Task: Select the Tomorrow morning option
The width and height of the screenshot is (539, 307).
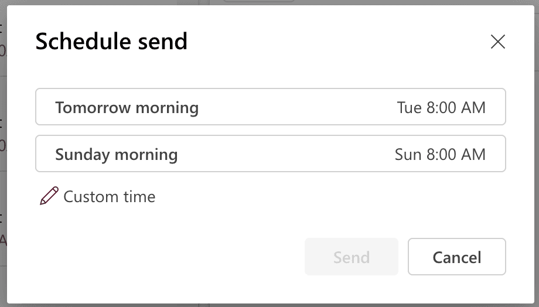Action: (x=270, y=107)
